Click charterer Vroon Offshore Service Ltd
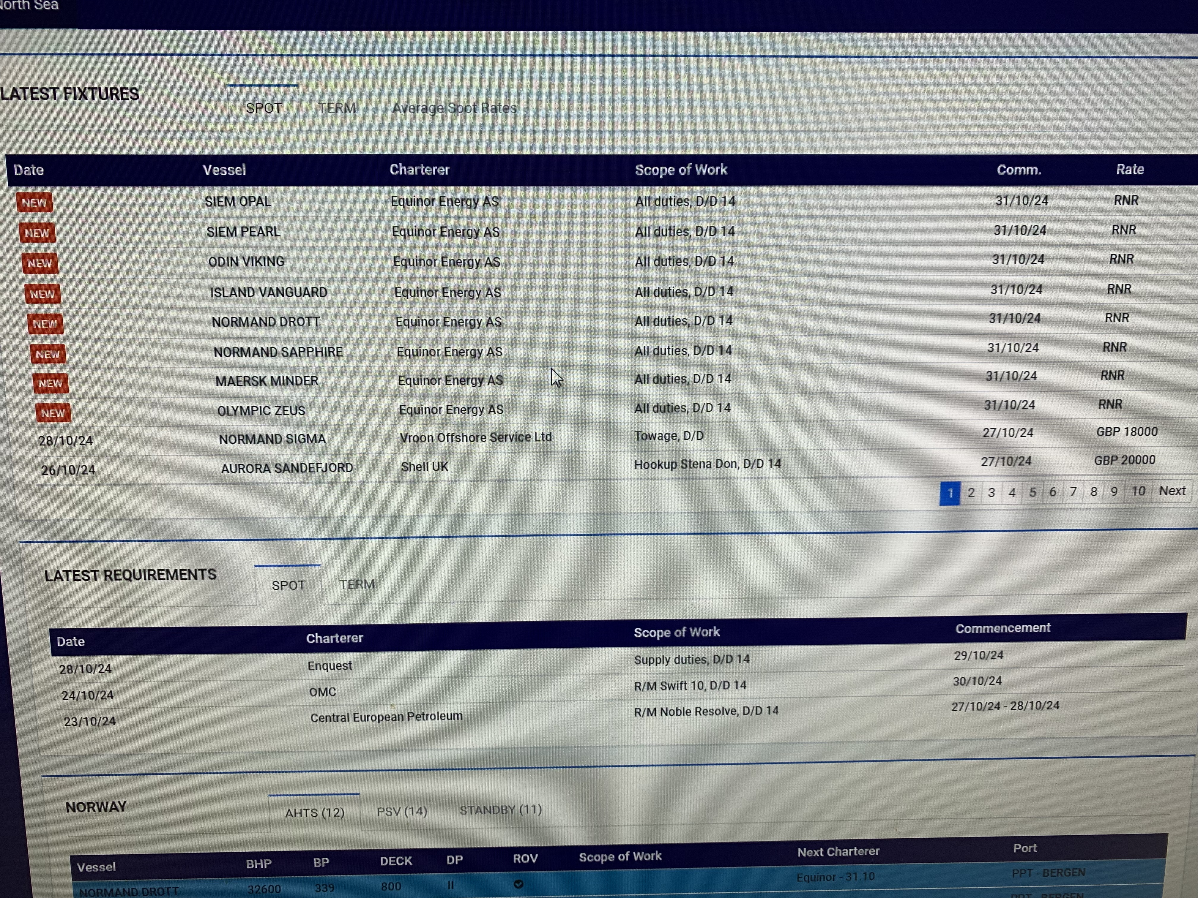Viewport: 1198px width, 898px height. tap(475, 437)
